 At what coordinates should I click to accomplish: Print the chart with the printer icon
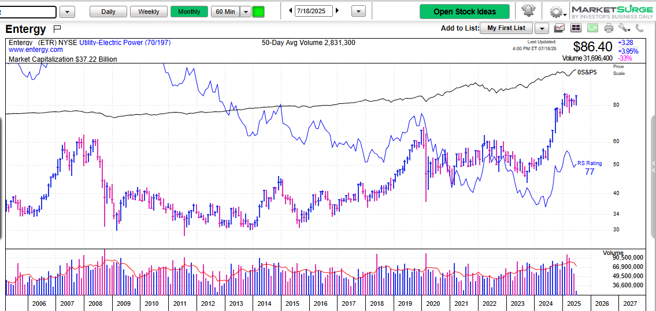(x=609, y=28)
